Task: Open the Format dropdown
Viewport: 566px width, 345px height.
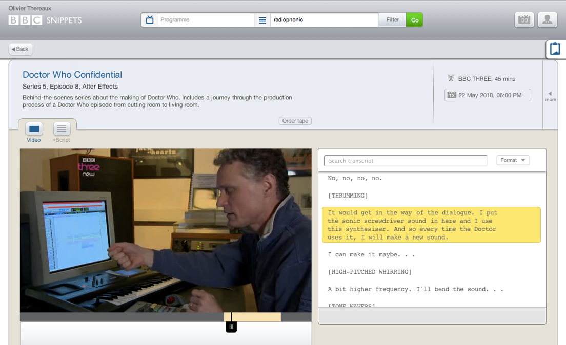Action: click(513, 160)
